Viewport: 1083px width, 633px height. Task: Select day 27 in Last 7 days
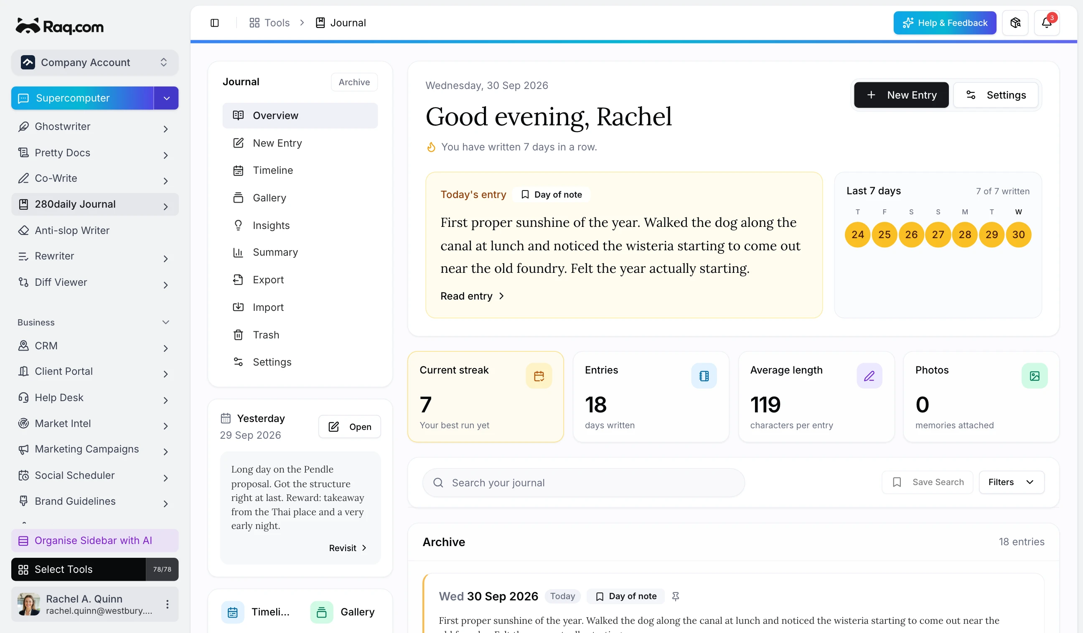click(938, 235)
